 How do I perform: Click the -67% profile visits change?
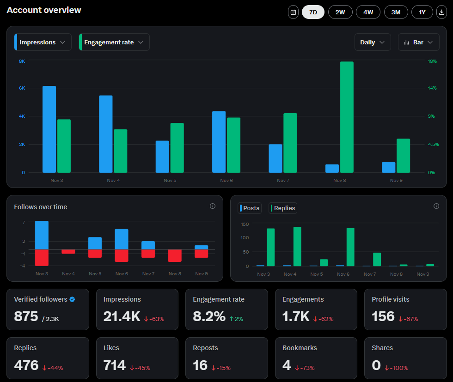click(x=408, y=319)
